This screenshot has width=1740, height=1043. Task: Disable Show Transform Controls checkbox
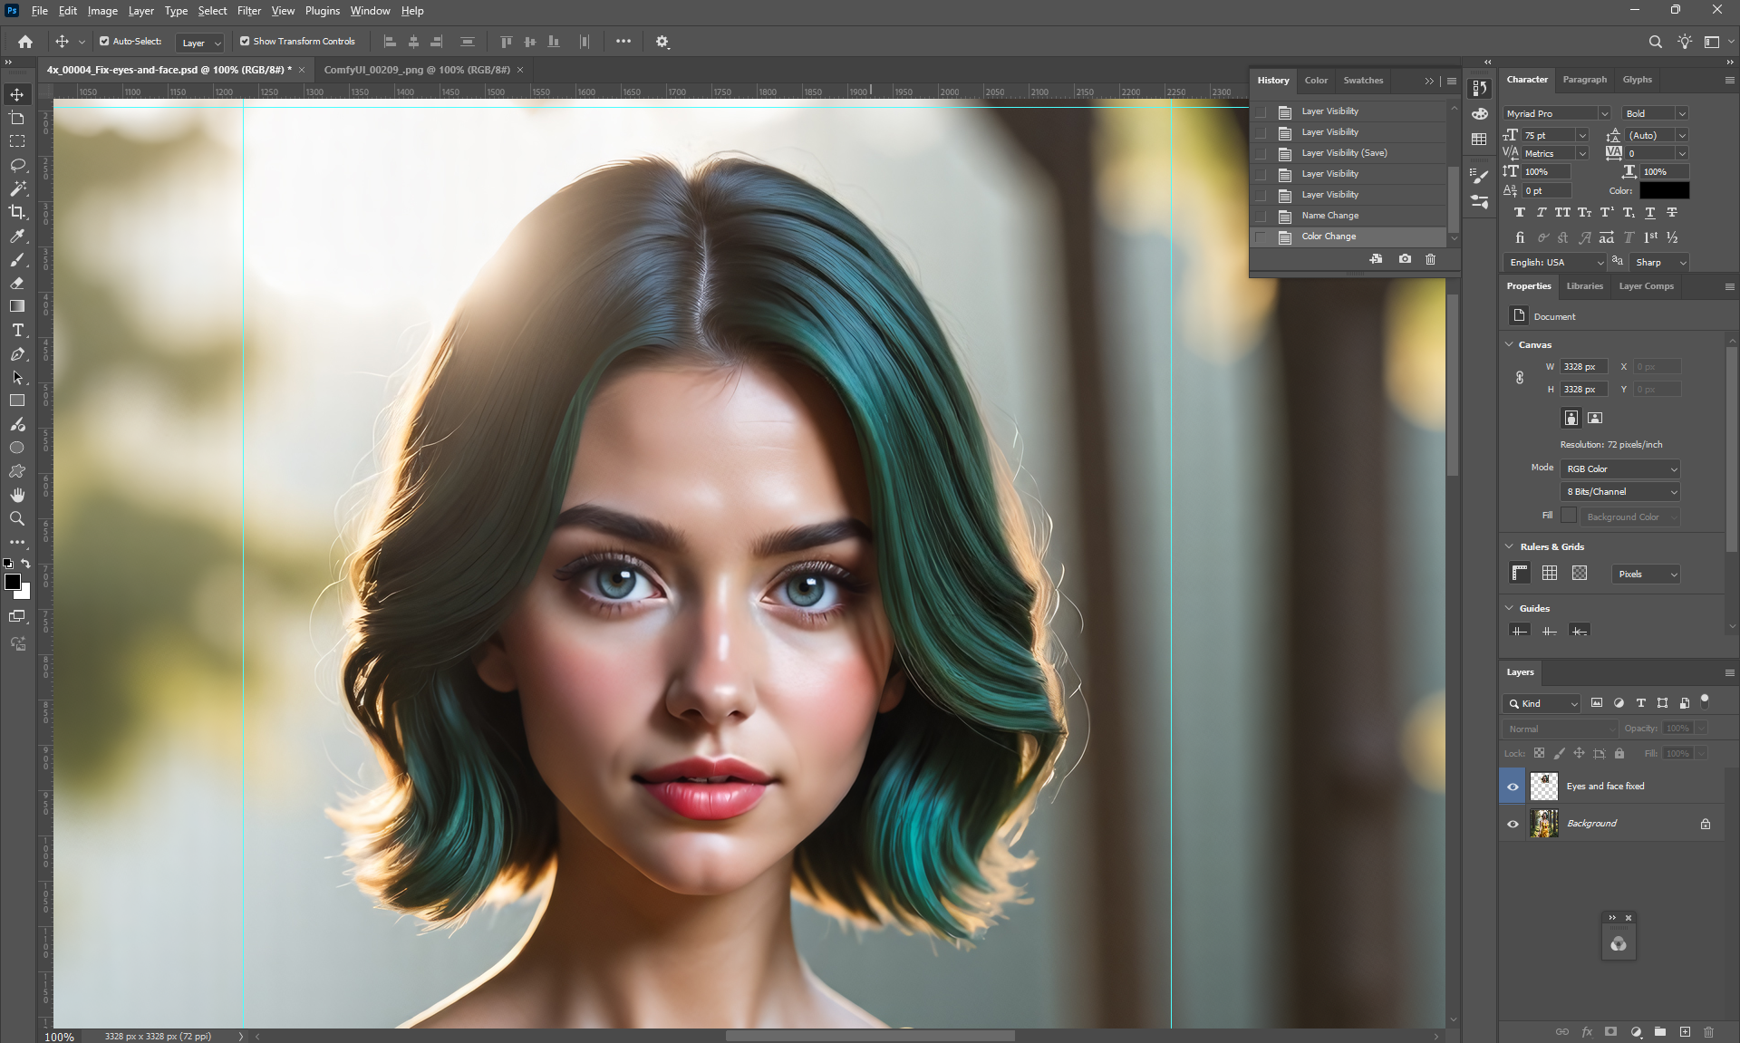pos(245,42)
